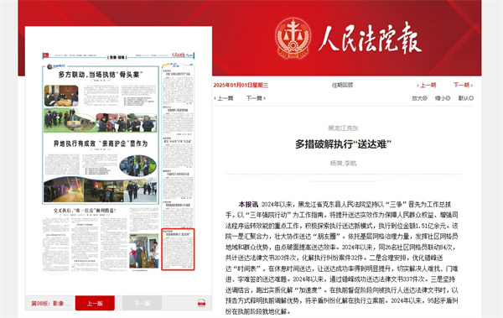Open the next article (下一篇)
Viewport: 503px width, 318px height.
point(256,98)
